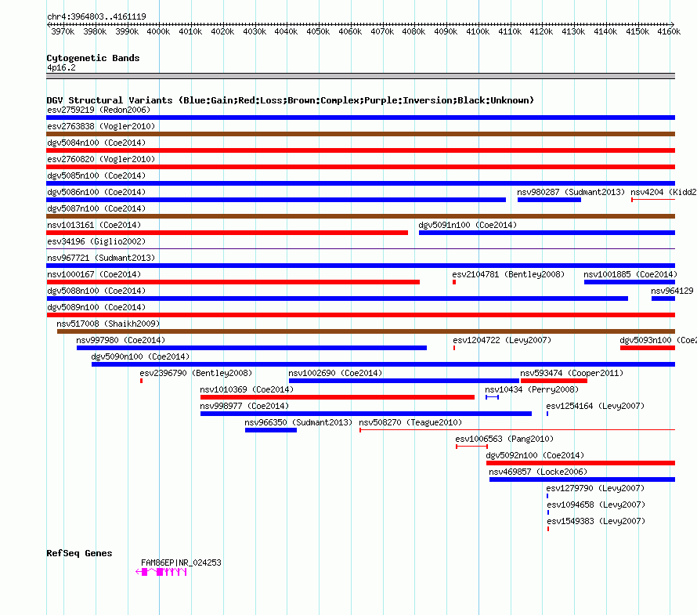Select esv2104781 (Bentley2008) variant label
697x615 pixels.
508,274
